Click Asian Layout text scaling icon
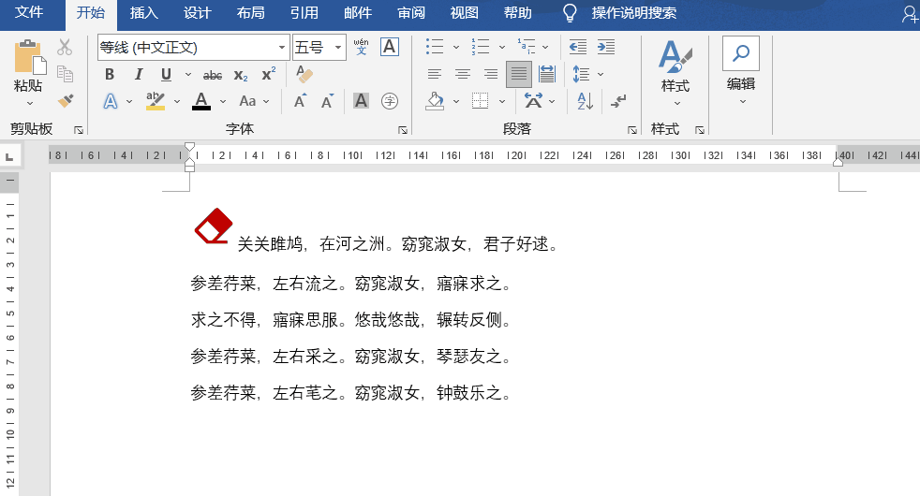This screenshot has height=496, width=920. click(x=533, y=101)
